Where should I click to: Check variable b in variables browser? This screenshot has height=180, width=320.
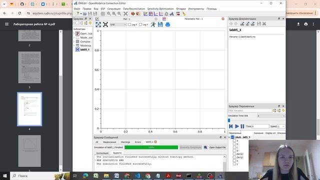click(x=234, y=144)
